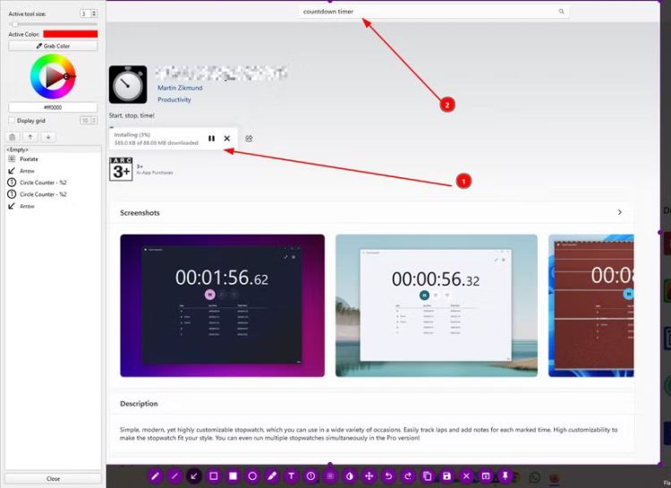Enable the Display grid checkbox

(x=12, y=120)
